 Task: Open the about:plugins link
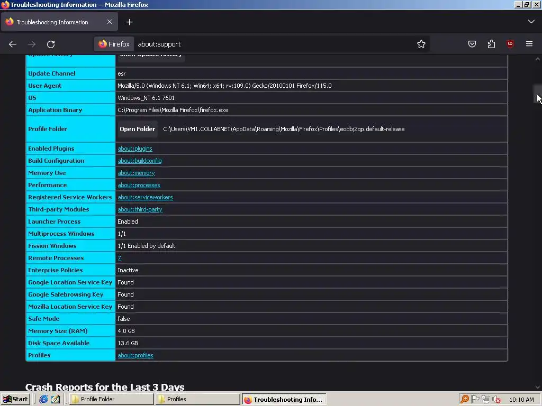(135, 149)
